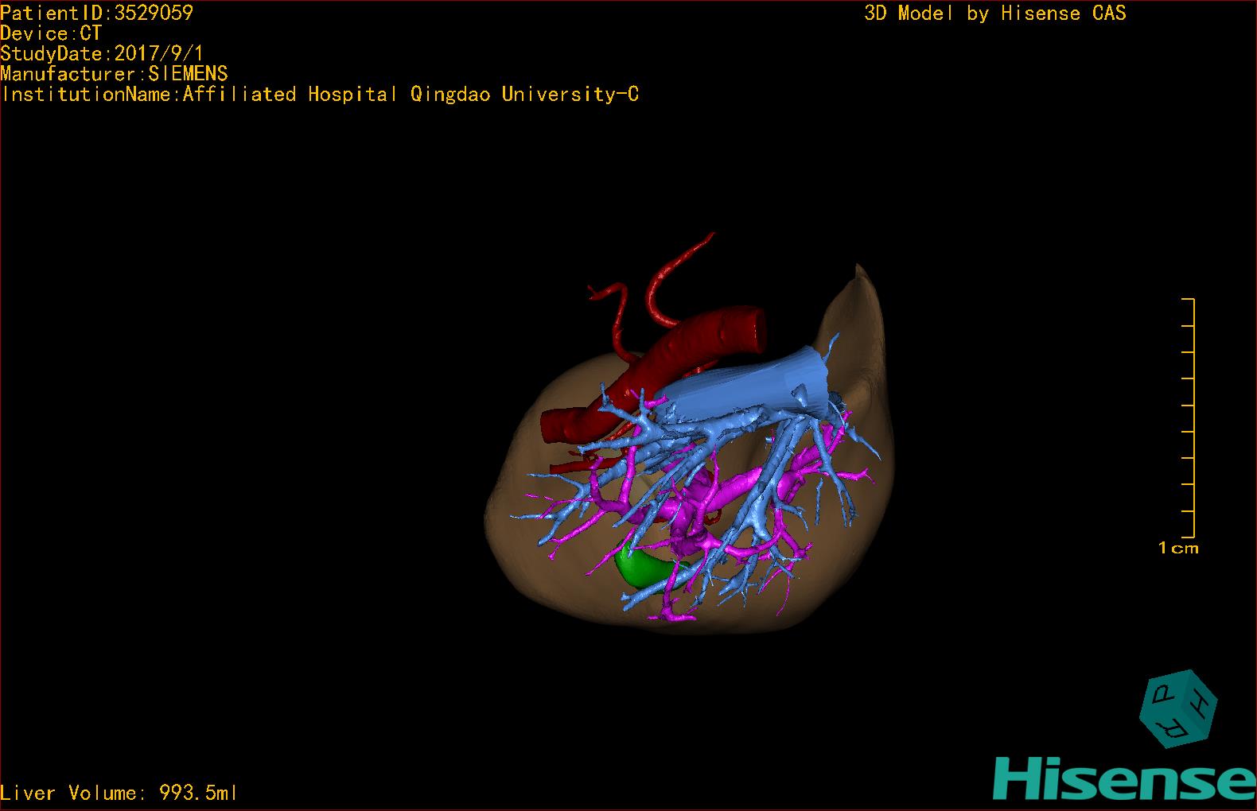This screenshot has height=811, width=1257.
Task: Select the Manufacturer:SIEMENS text
Action: [x=114, y=74]
